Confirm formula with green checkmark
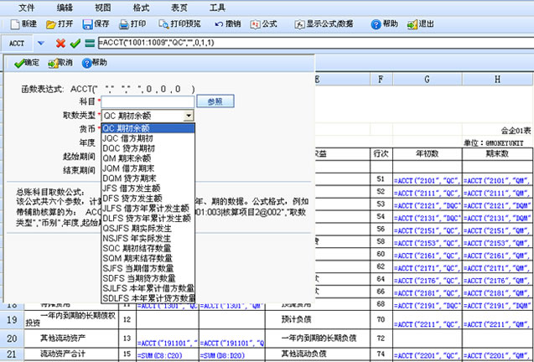This screenshot has height=362, width=534. pos(75,44)
